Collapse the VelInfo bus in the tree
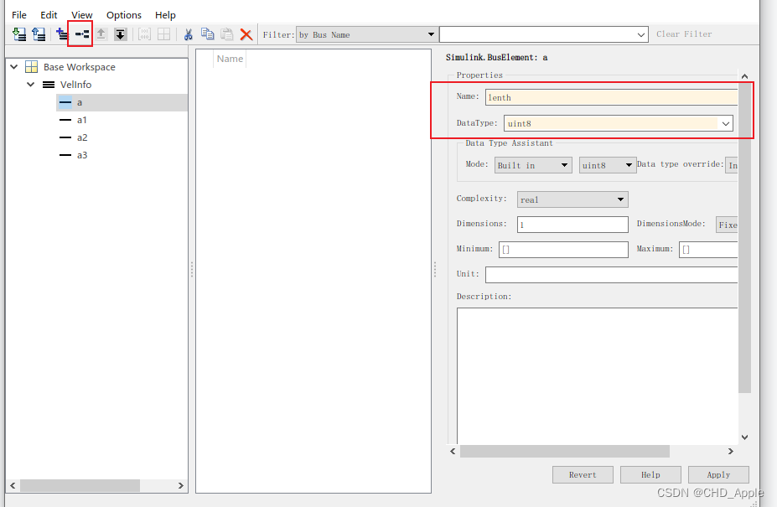This screenshot has height=507, width=777. (31, 84)
